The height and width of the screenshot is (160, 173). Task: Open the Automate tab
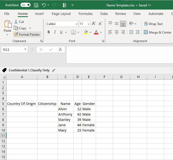(x=156, y=14)
